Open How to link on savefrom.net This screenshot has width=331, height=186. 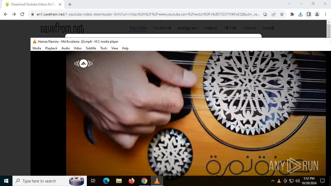(x=249, y=28)
